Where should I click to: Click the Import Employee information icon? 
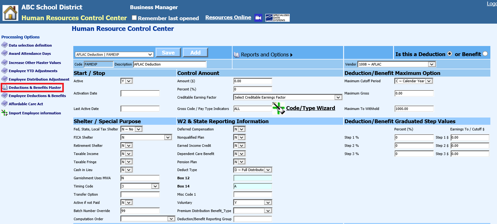click(x=4, y=113)
